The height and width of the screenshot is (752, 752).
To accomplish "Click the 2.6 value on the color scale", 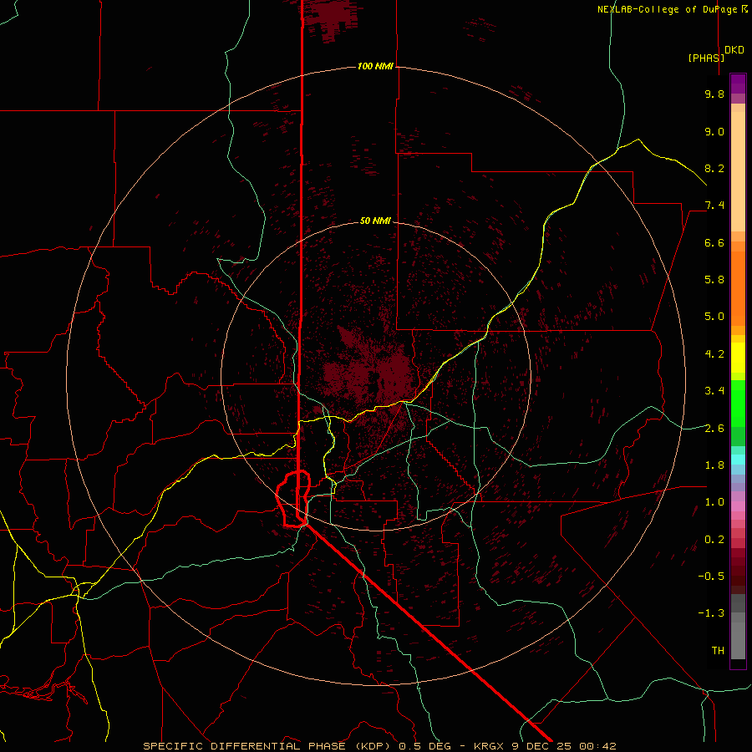I will point(714,428).
